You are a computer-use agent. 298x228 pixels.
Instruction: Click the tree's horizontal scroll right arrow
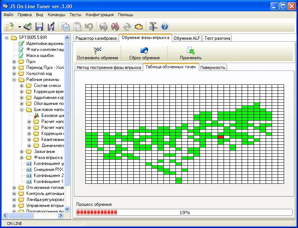click(x=61, y=216)
